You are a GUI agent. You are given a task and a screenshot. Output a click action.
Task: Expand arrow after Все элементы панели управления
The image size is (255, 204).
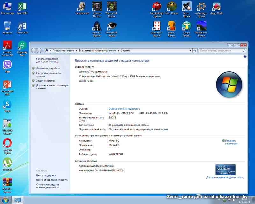[x=119, y=51]
